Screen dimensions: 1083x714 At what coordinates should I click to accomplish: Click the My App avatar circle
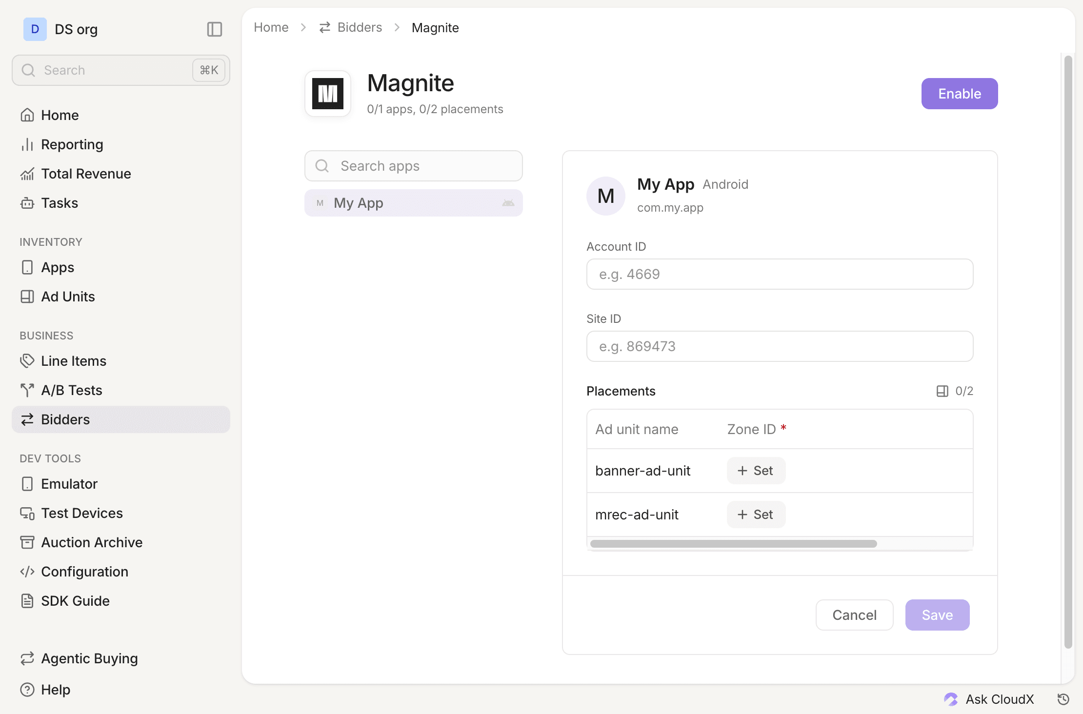click(x=606, y=196)
